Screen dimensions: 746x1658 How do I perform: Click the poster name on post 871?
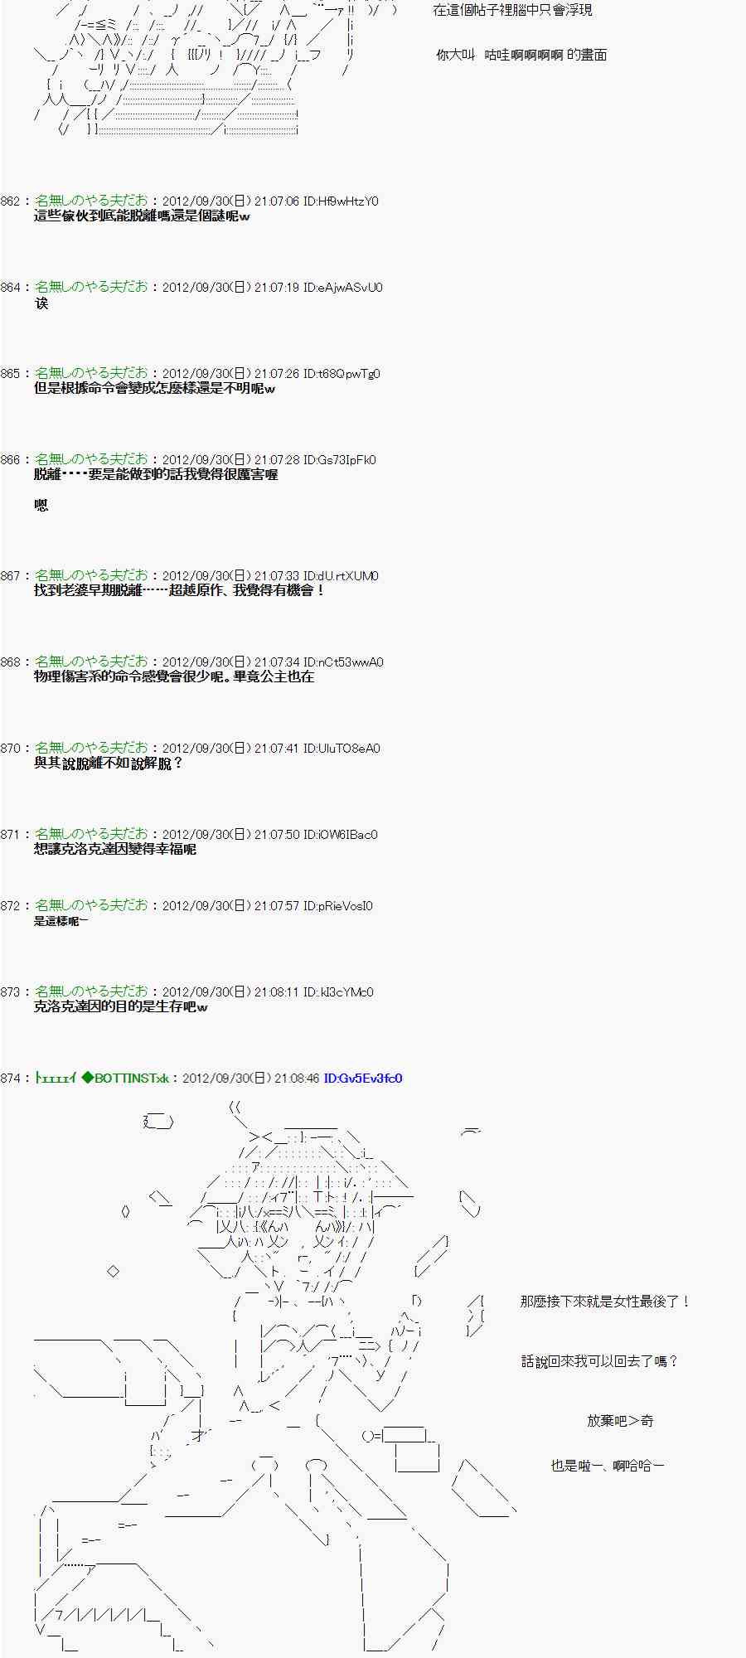coord(91,835)
